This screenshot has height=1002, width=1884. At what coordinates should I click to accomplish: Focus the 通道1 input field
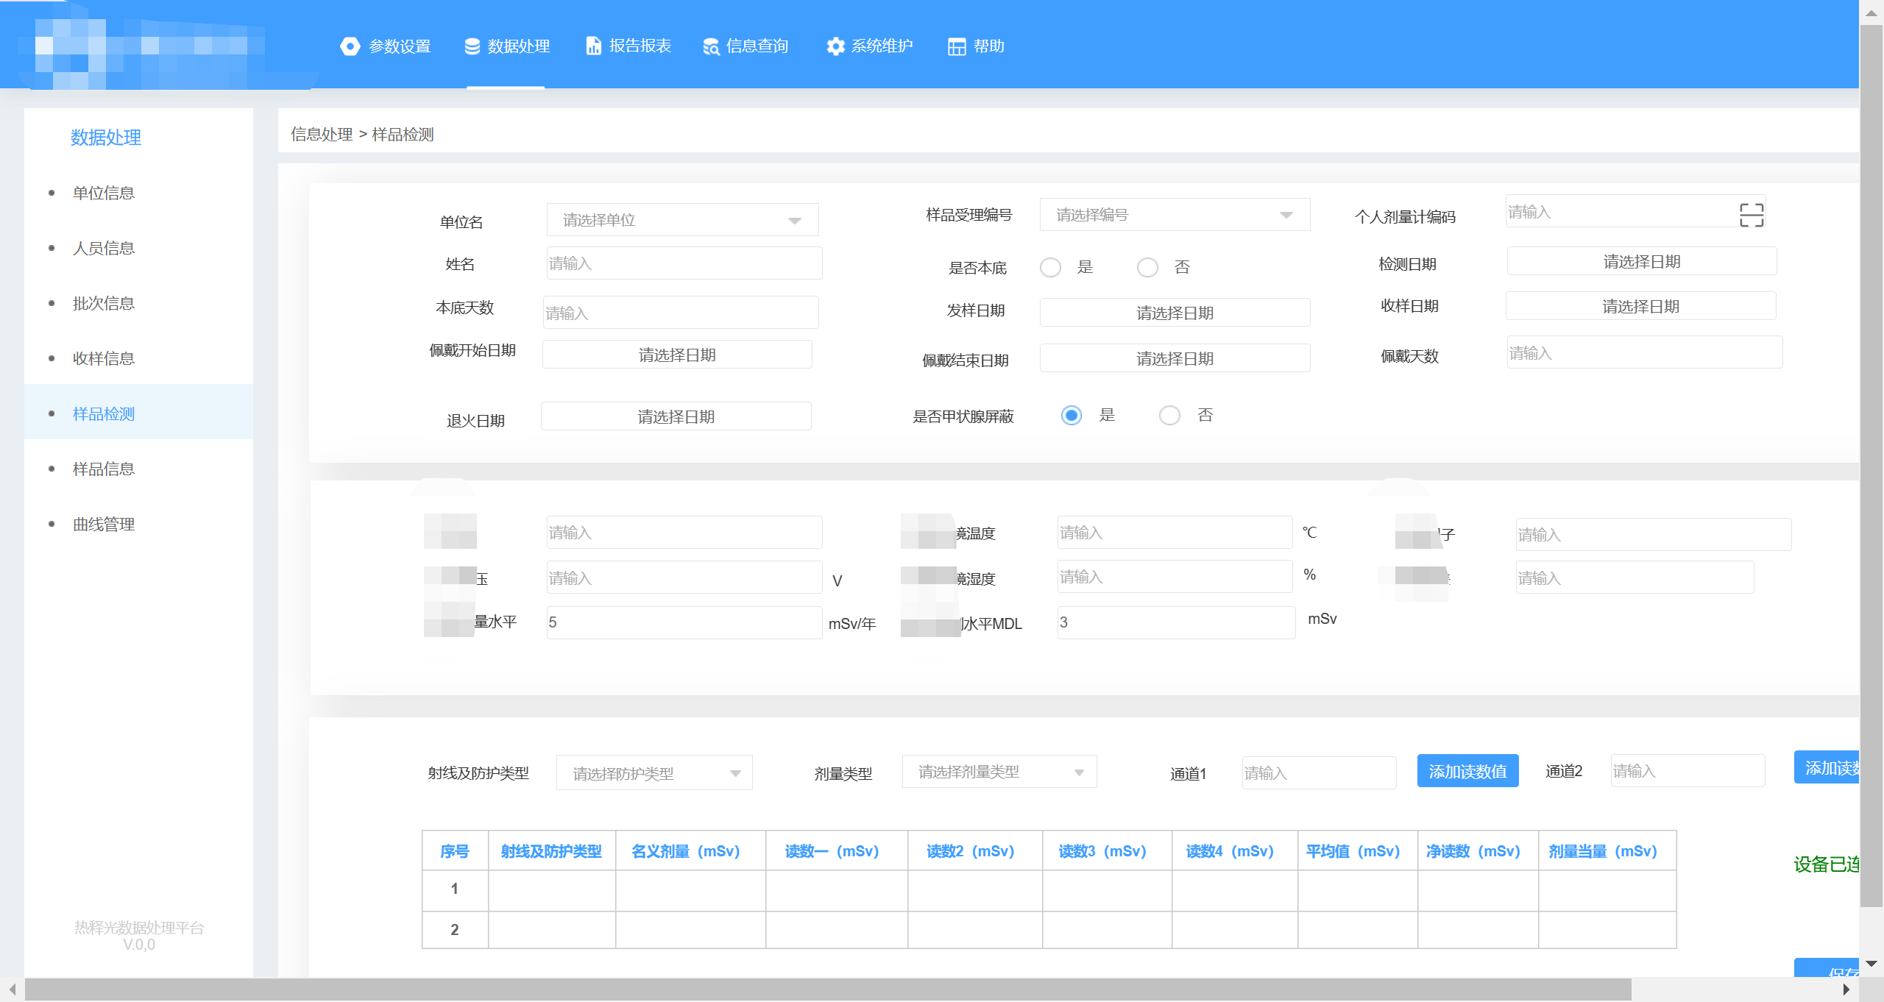point(1319,772)
